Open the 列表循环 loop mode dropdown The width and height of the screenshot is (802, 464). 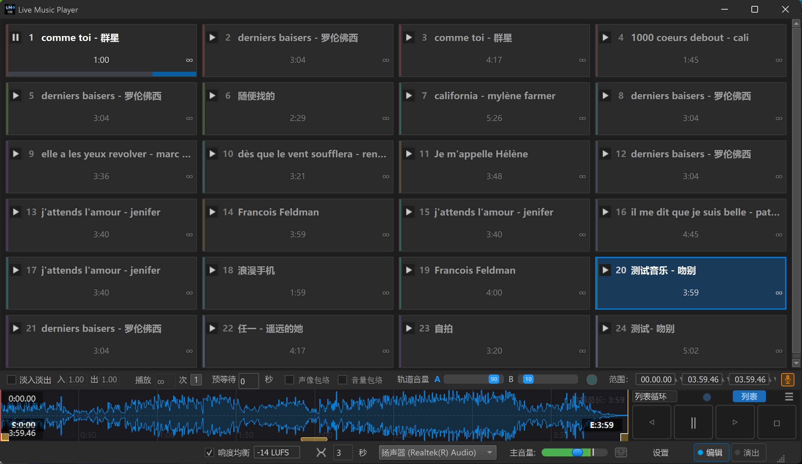coord(654,397)
